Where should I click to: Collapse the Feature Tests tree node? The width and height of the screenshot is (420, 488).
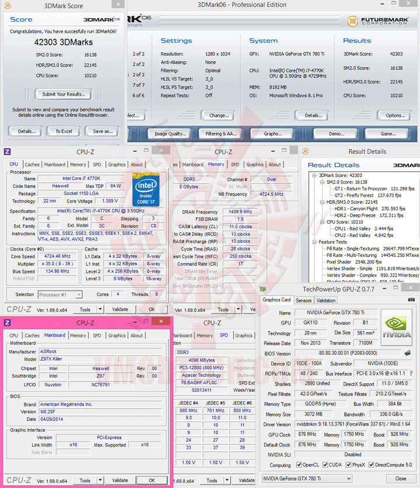pyautogui.click(x=314, y=242)
